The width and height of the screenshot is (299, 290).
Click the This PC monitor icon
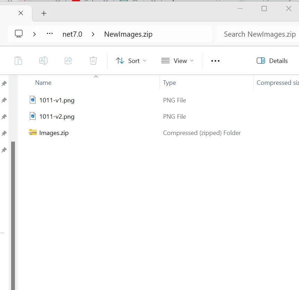[19, 34]
